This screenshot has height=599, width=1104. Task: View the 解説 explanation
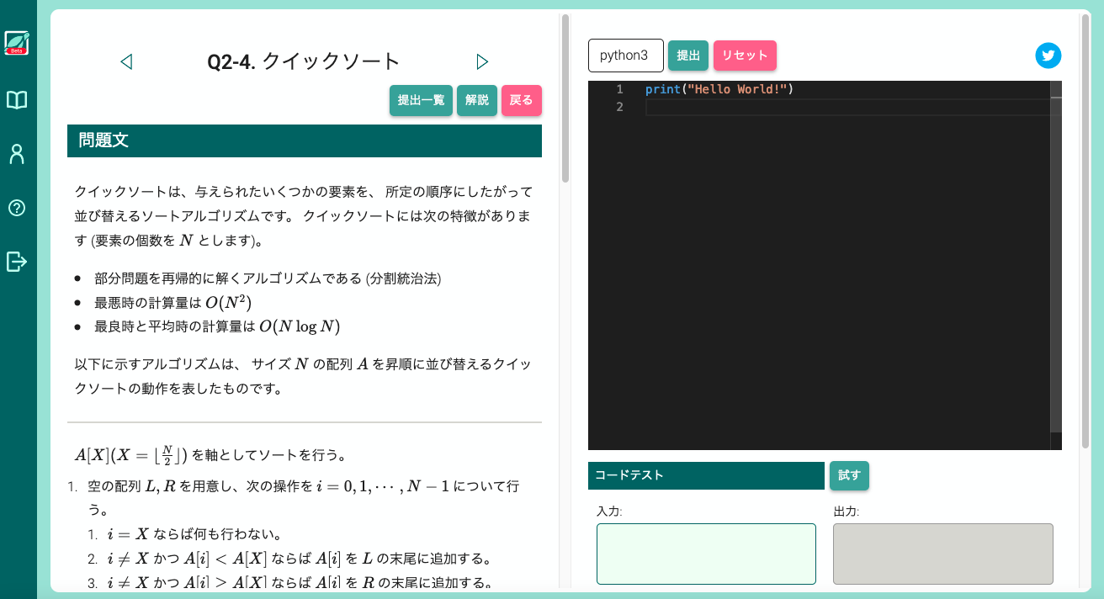[x=476, y=99]
